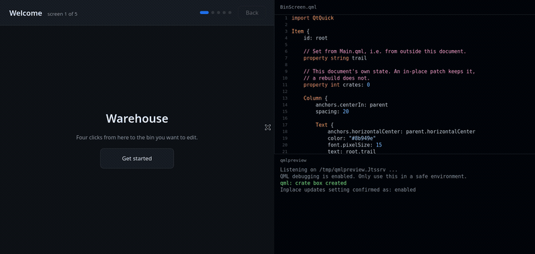535x254 pixels.
Task: Click code line 'anchors.centerIn: parent'
Action: pyautogui.click(x=352, y=105)
